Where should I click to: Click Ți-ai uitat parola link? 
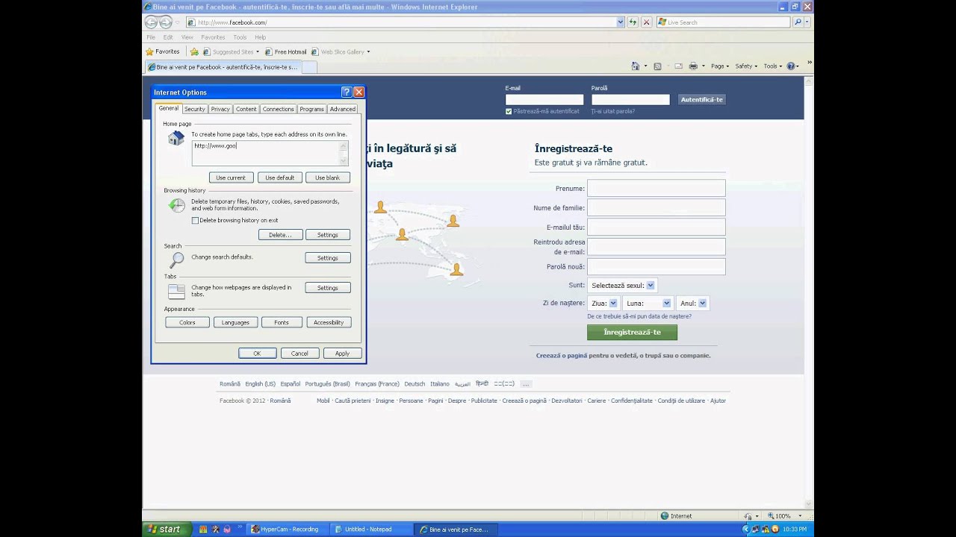click(612, 111)
